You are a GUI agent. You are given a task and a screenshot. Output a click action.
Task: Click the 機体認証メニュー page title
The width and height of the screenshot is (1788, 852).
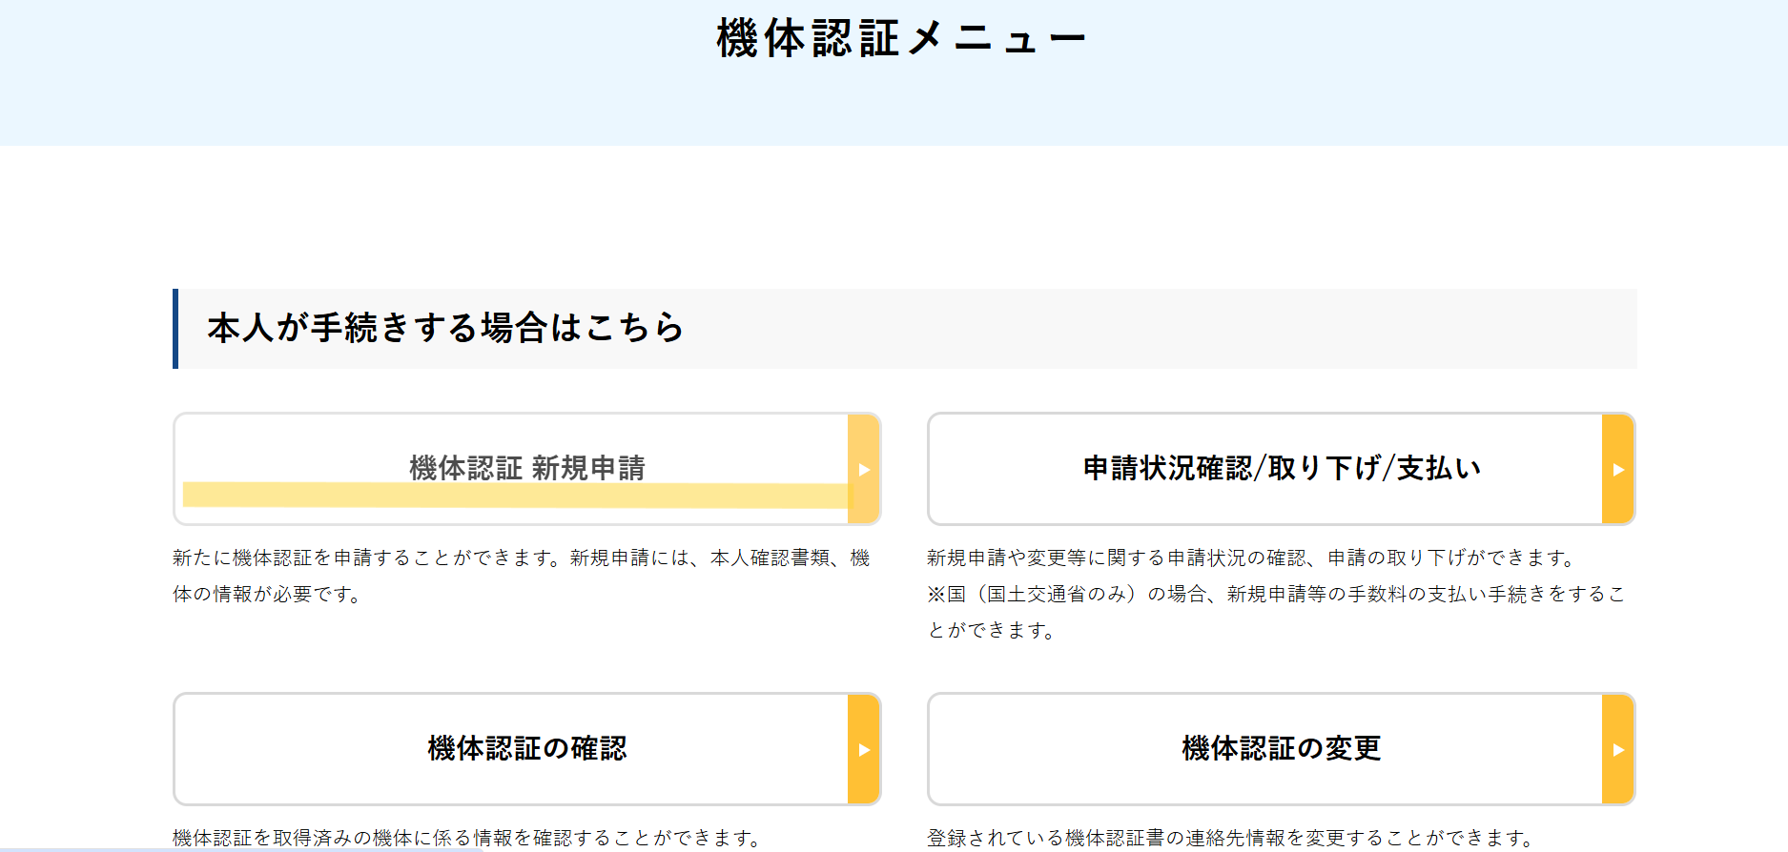pos(900,39)
